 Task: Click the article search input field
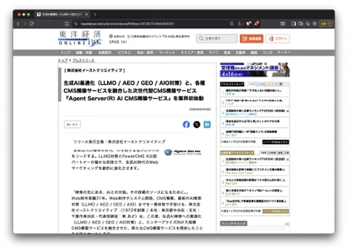click(217, 38)
